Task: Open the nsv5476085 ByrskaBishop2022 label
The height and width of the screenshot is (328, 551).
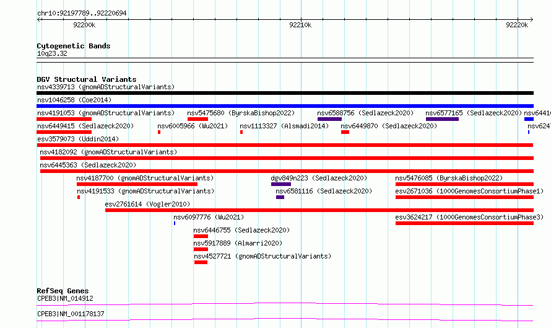Action: tap(449, 178)
